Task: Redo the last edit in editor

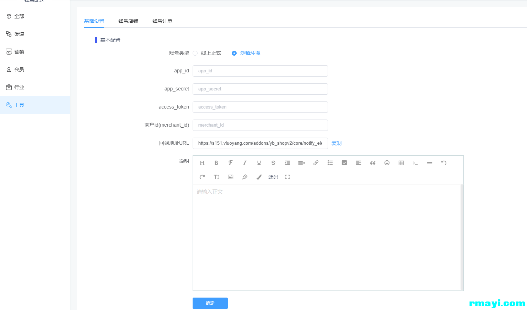Action: point(202,177)
